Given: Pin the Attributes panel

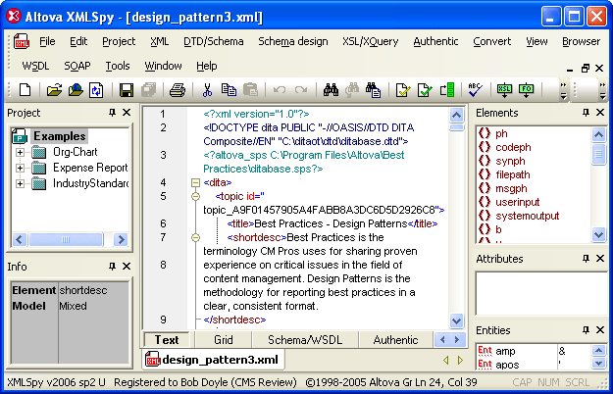Looking at the screenshot, I should [x=586, y=258].
